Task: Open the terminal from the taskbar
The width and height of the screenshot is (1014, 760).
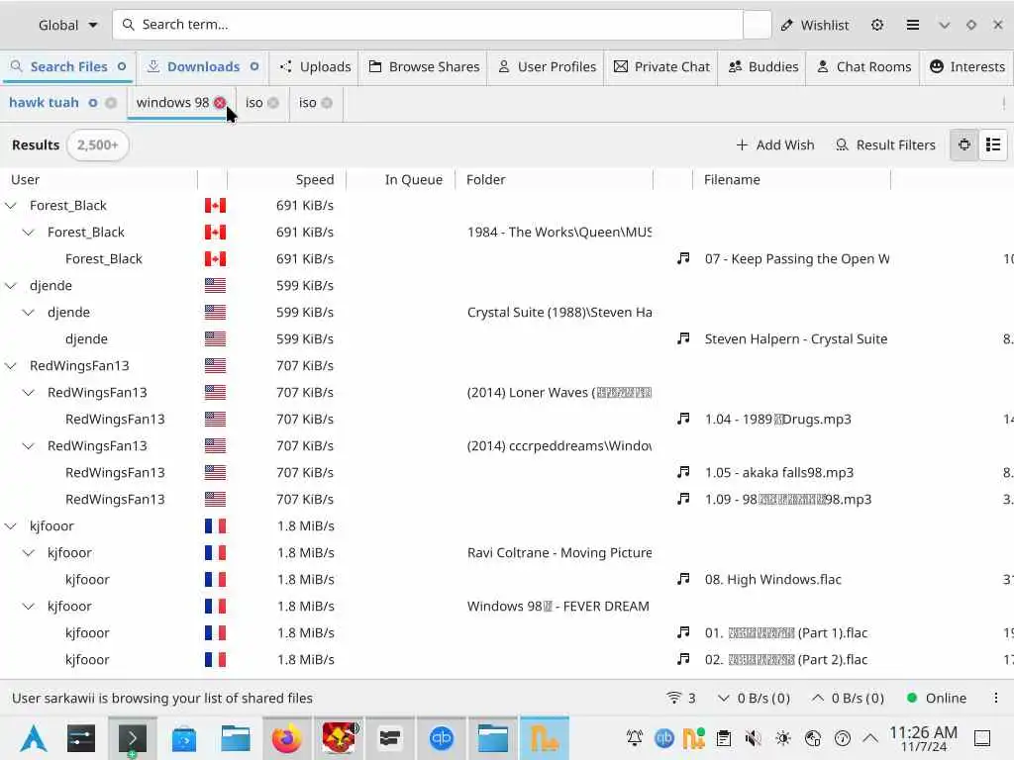Action: [132, 738]
